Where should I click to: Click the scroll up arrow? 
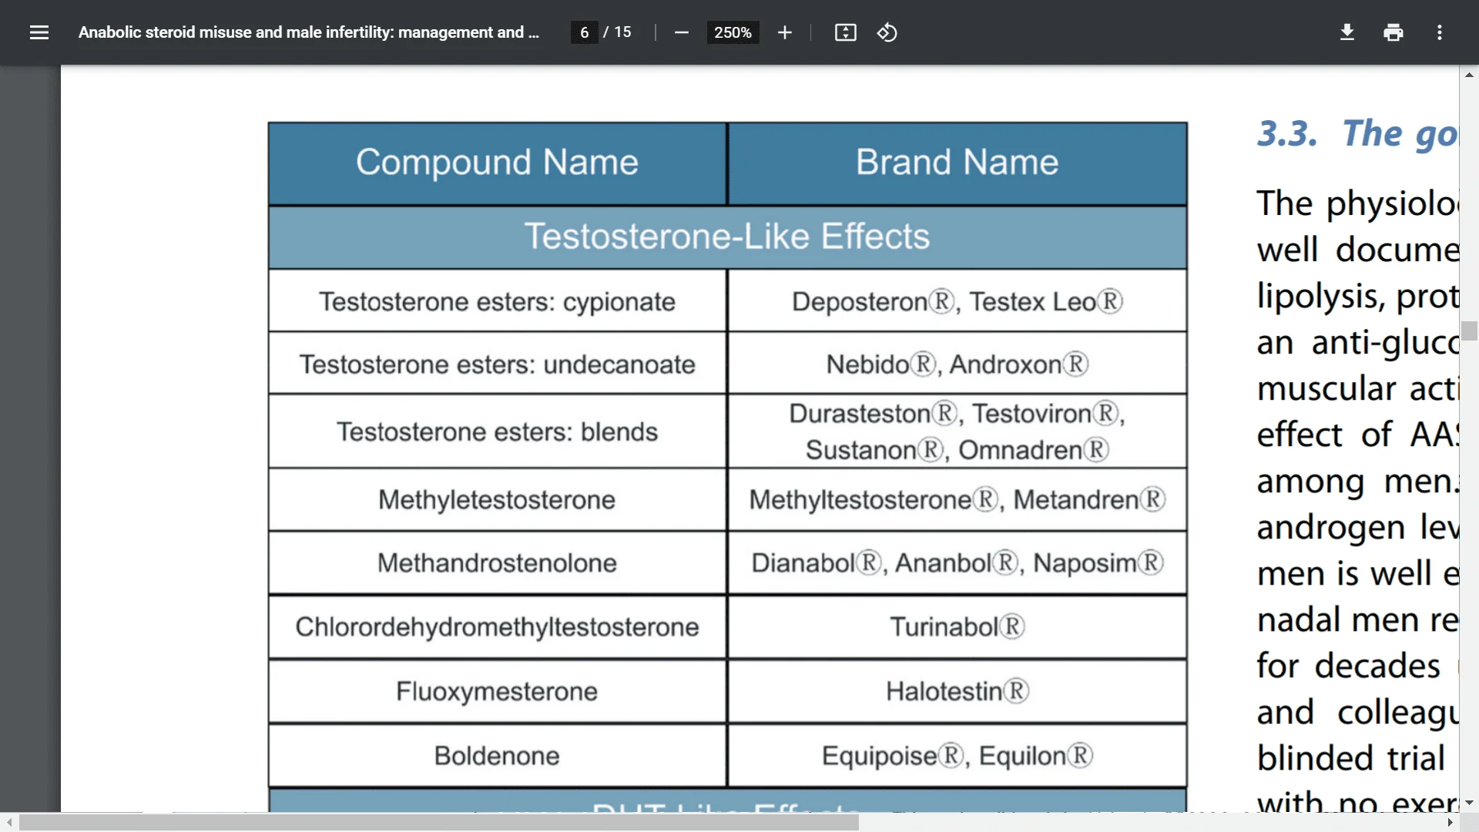(x=1469, y=75)
